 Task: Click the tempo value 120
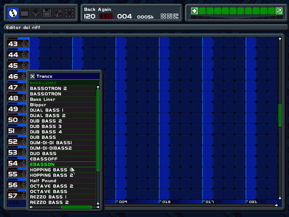[x=90, y=16]
